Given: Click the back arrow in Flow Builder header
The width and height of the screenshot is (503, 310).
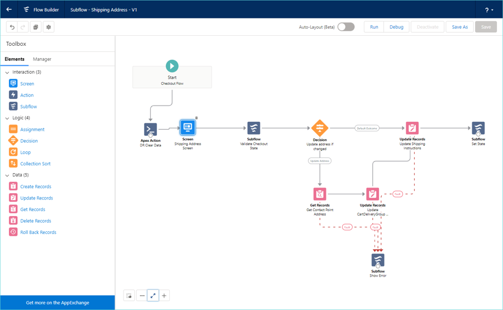Looking at the screenshot, I should [x=9, y=9].
